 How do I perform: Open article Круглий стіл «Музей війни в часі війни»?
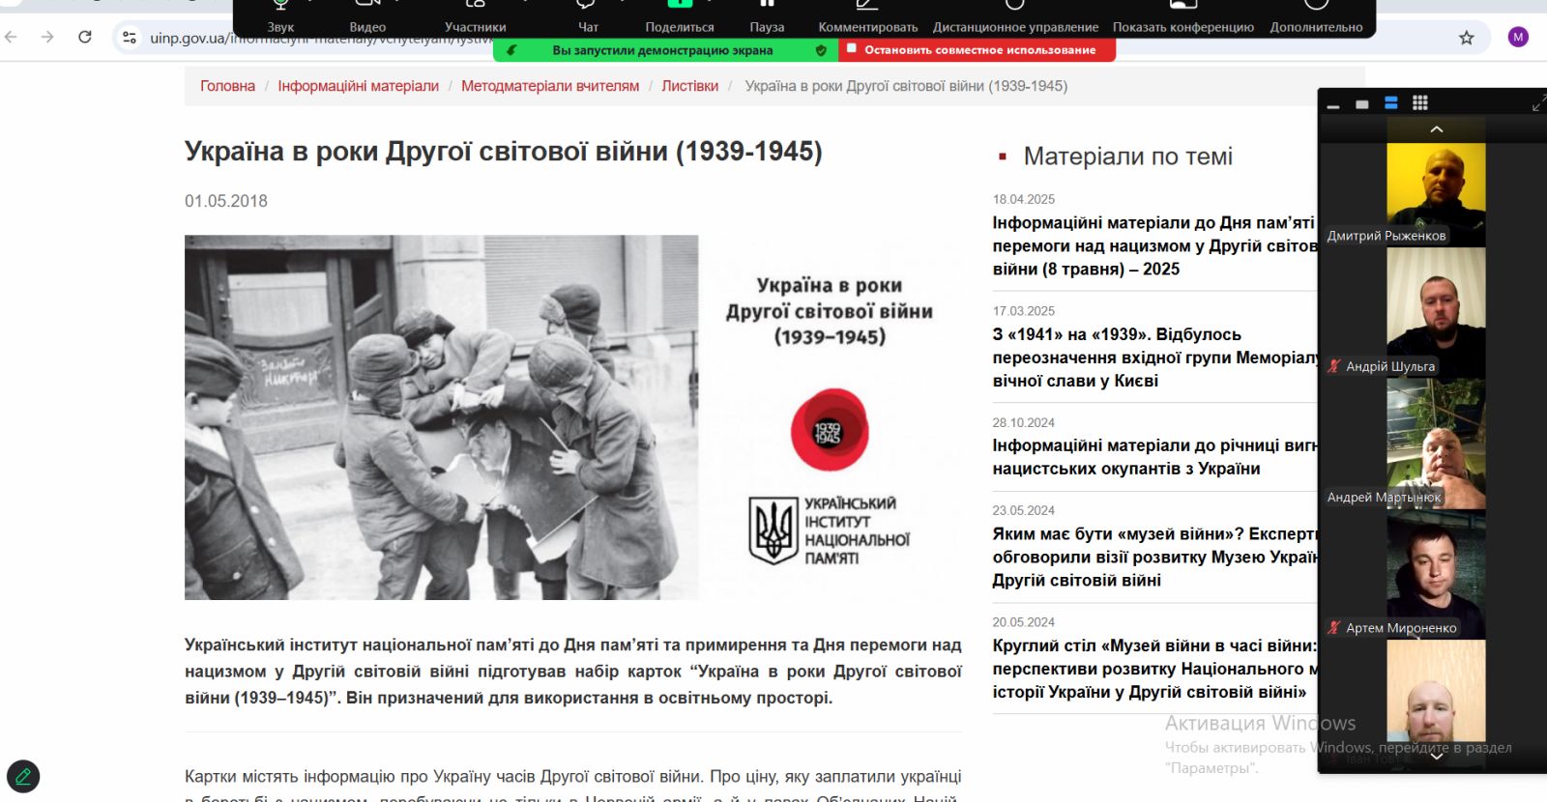click(1154, 669)
